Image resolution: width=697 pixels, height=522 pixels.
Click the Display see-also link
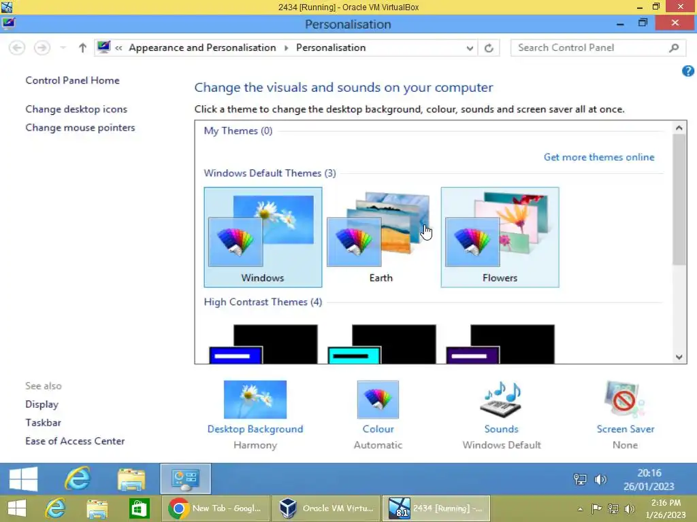click(42, 404)
